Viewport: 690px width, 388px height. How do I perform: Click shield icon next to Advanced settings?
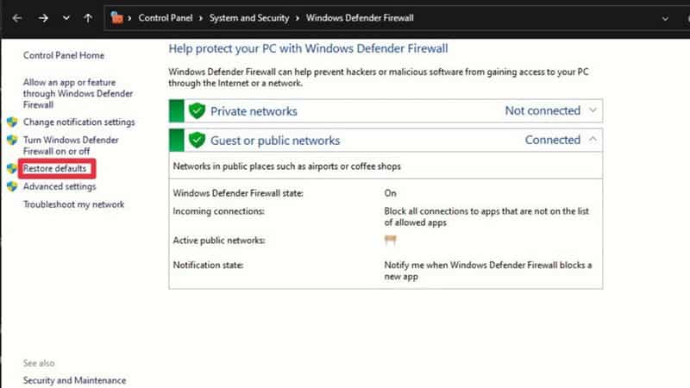click(x=12, y=186)
